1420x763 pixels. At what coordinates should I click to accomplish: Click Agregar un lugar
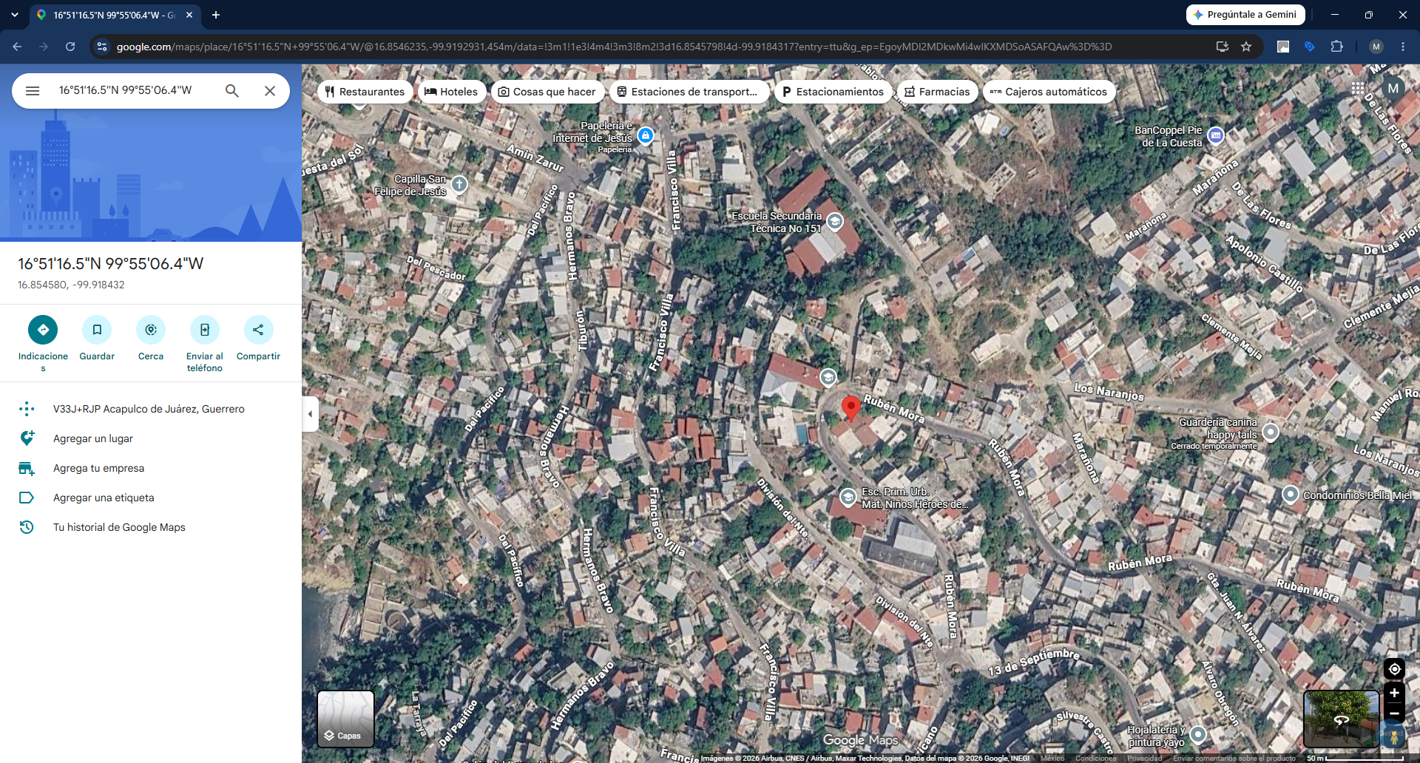point(151,438)
